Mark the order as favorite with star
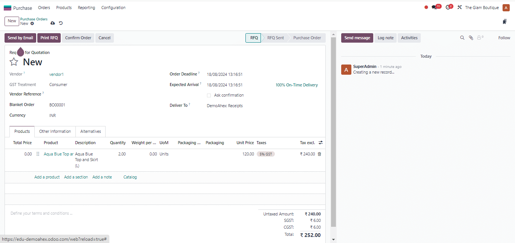The height and width of the screenshot is (243, 515). click(x=14, y=62)
